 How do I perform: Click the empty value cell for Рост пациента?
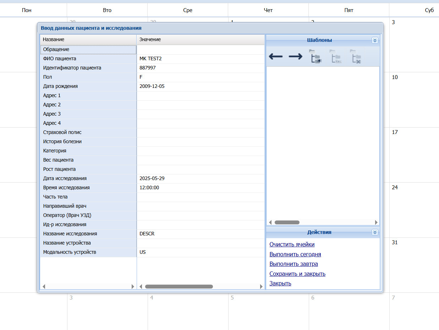(201, 169)
